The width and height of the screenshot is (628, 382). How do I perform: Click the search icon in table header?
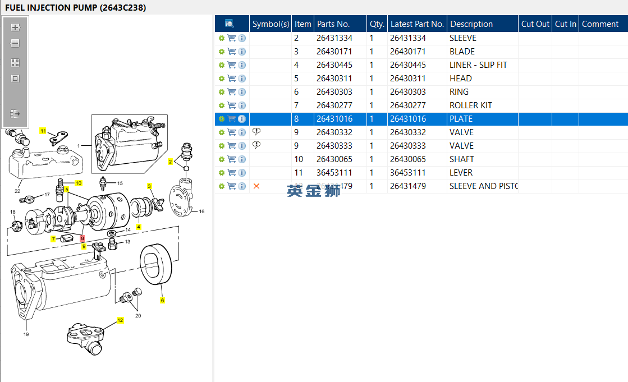230,24
